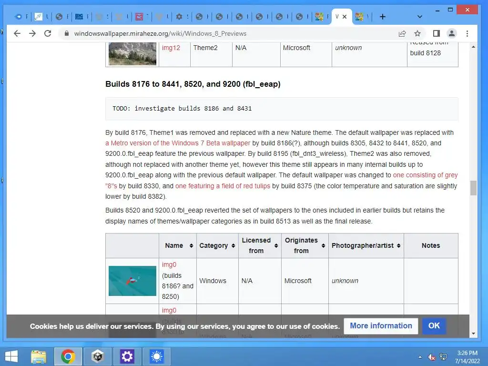
Task: Accept cookies with the OK button
Action: pos(434,326)
